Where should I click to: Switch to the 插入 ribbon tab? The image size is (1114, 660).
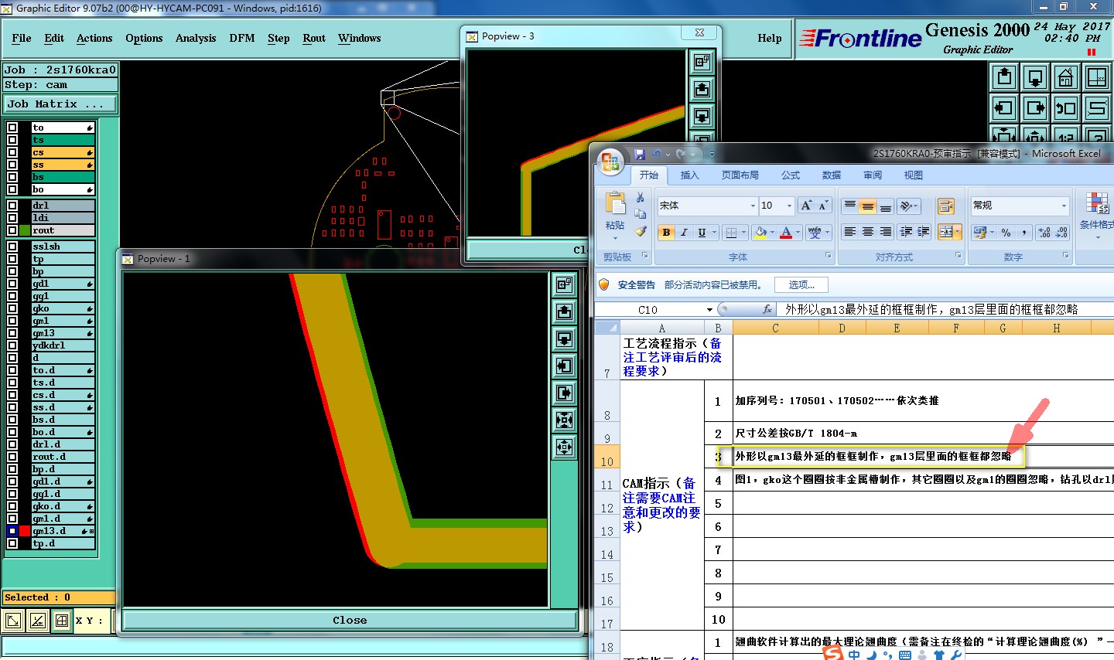(689, 175)
